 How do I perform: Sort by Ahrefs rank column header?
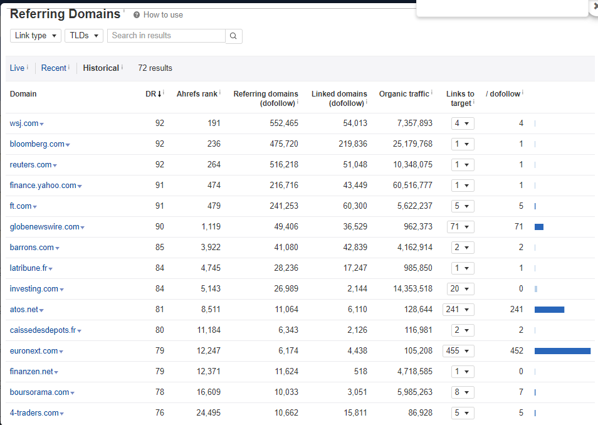coord(197,94)
